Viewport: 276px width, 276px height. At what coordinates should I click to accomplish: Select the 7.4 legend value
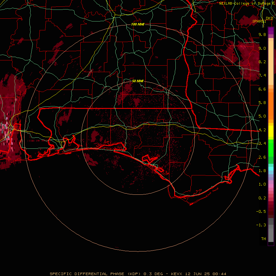262,75
